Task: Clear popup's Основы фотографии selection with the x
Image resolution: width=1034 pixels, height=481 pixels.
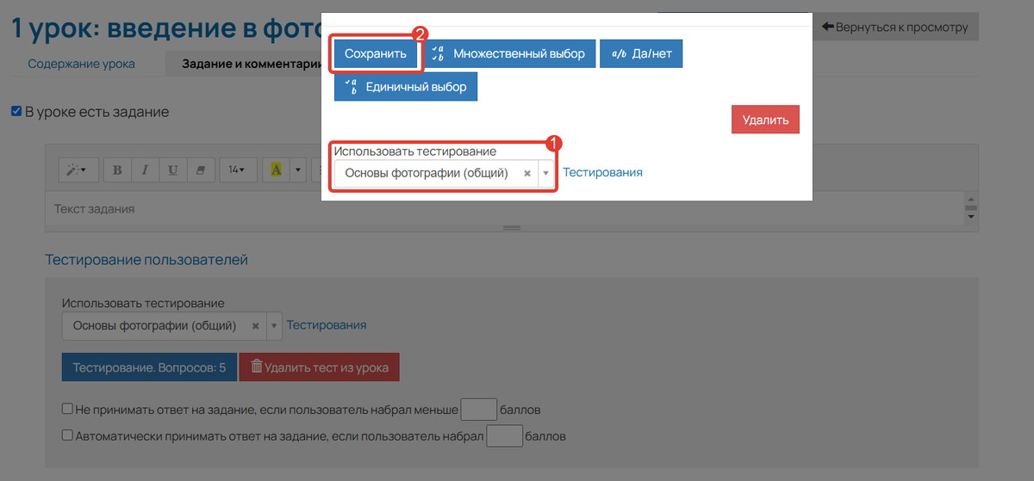Action: coord(527,173)
